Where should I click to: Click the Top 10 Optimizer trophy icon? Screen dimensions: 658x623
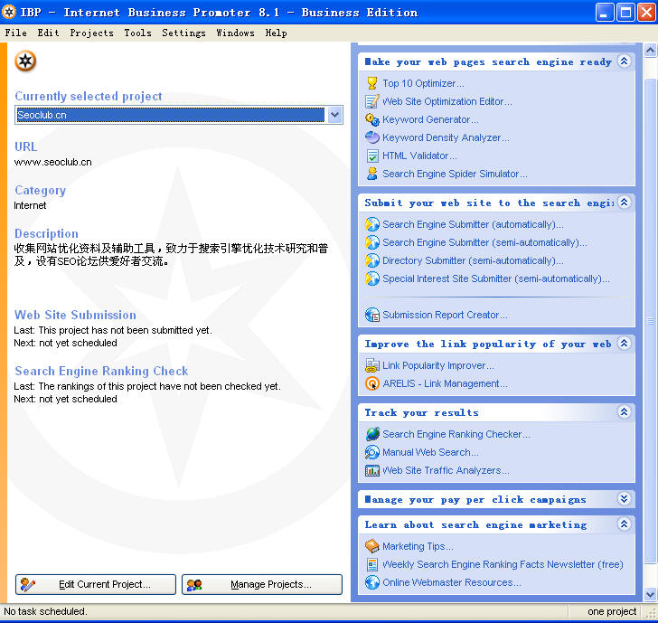(x=371, y=83)
